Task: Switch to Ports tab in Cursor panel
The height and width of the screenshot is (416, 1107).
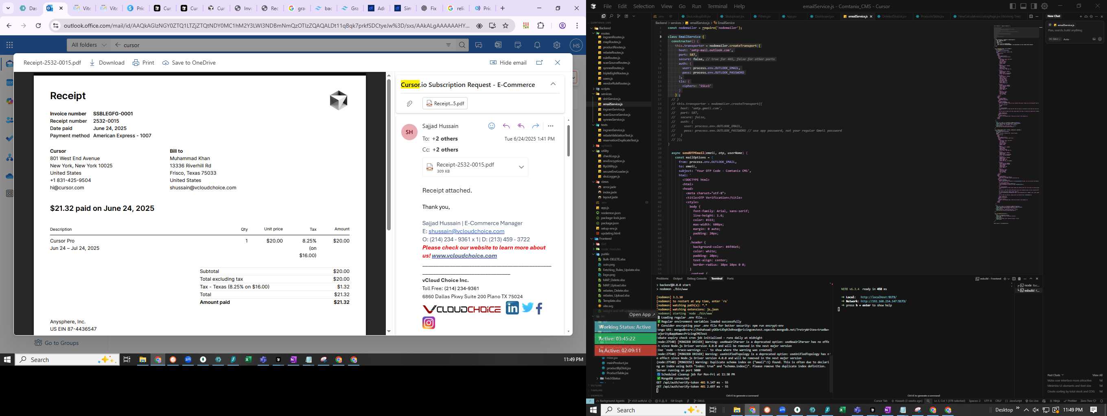Action: 730,279
